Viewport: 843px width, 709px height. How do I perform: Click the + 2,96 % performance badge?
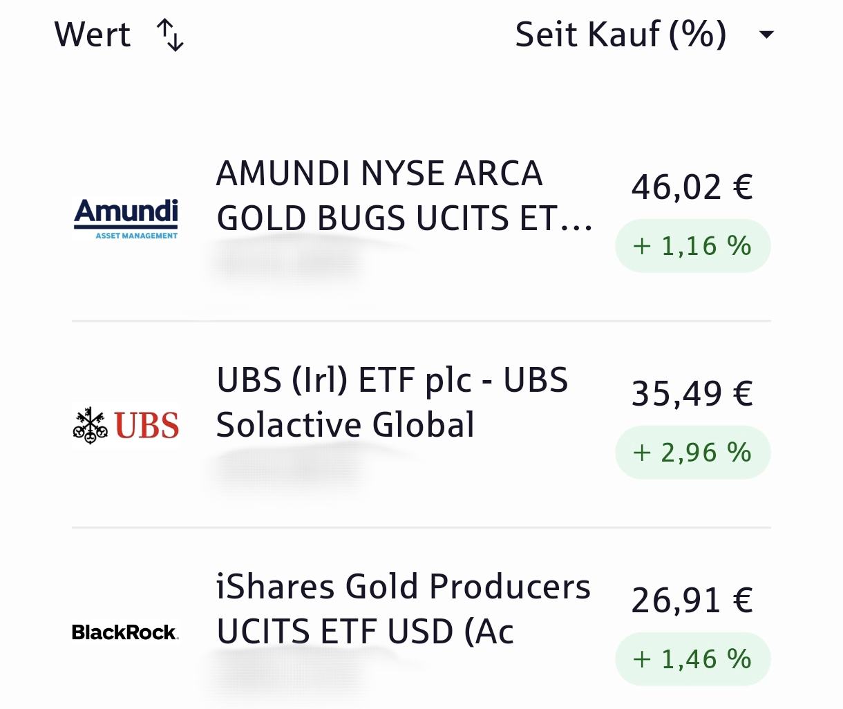692,453
